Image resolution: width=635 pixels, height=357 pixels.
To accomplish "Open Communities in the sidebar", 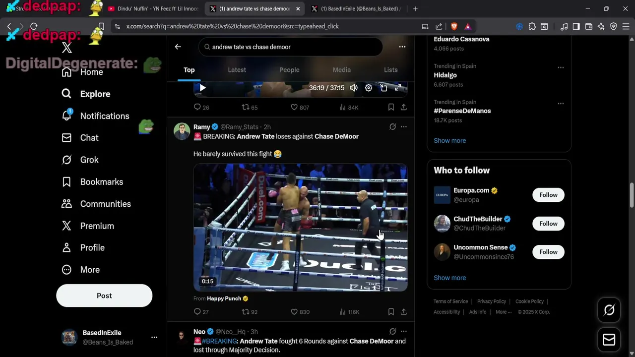I will [x=96, y=204].
